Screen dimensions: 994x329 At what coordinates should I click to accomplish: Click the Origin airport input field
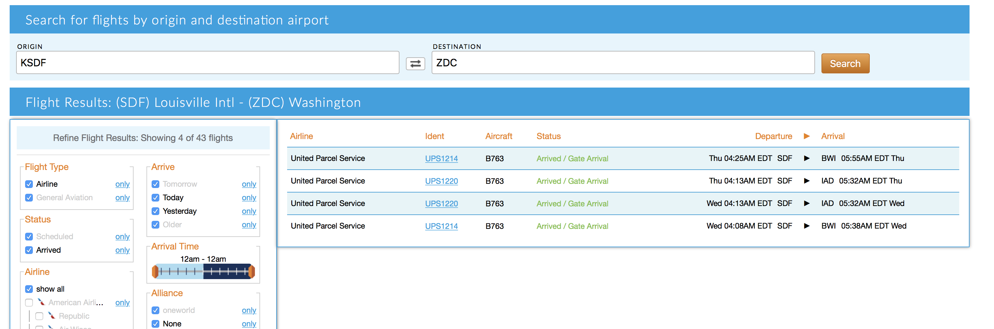(x=207, y=63)
